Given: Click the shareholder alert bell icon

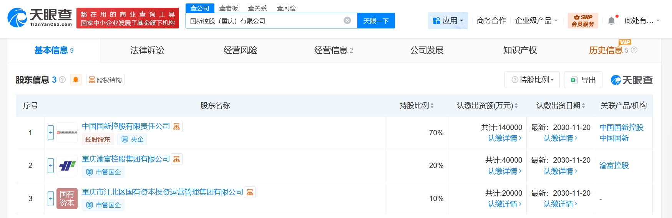Looking at the screenshot, I should [x=76, y=80].
